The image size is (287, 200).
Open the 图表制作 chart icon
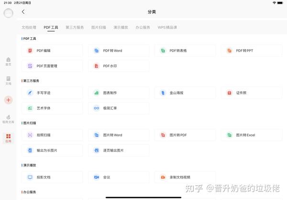[97, 93]
